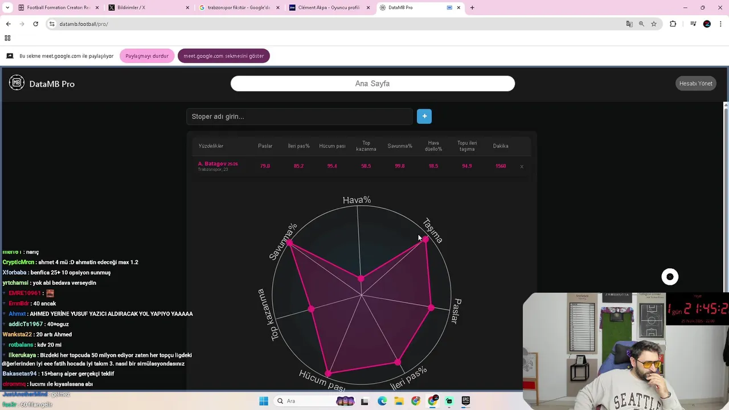Open Epic Games Launcher from taskbar
This screenshot has height=410, width=729.
(466, 401)
